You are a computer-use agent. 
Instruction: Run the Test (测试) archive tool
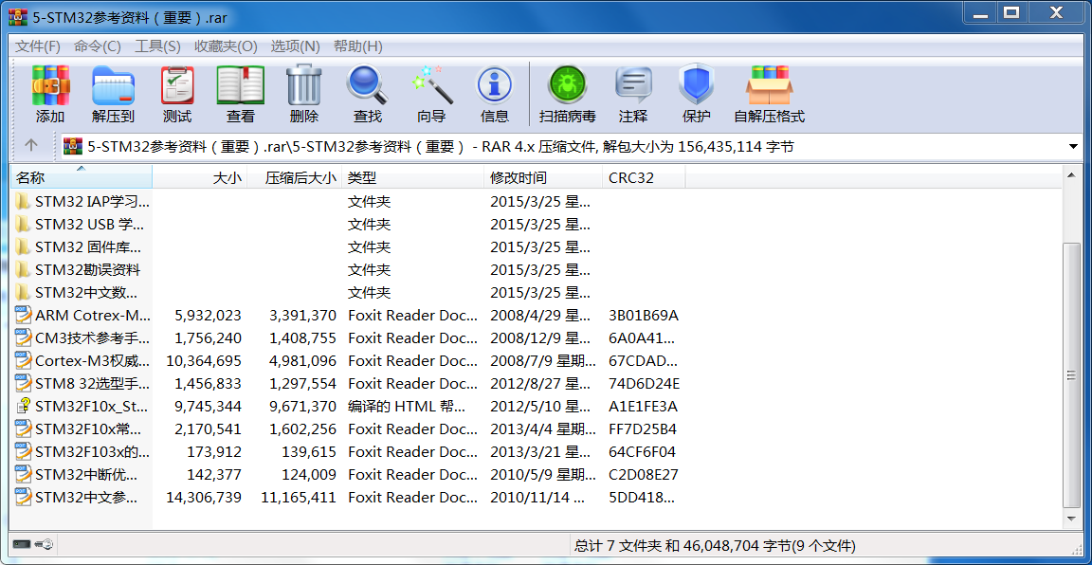pyautogui.click(x=177, y=85)
